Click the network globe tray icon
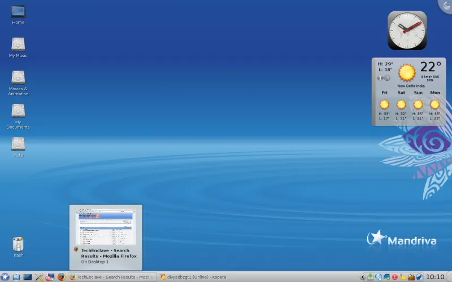 [379, 277]
